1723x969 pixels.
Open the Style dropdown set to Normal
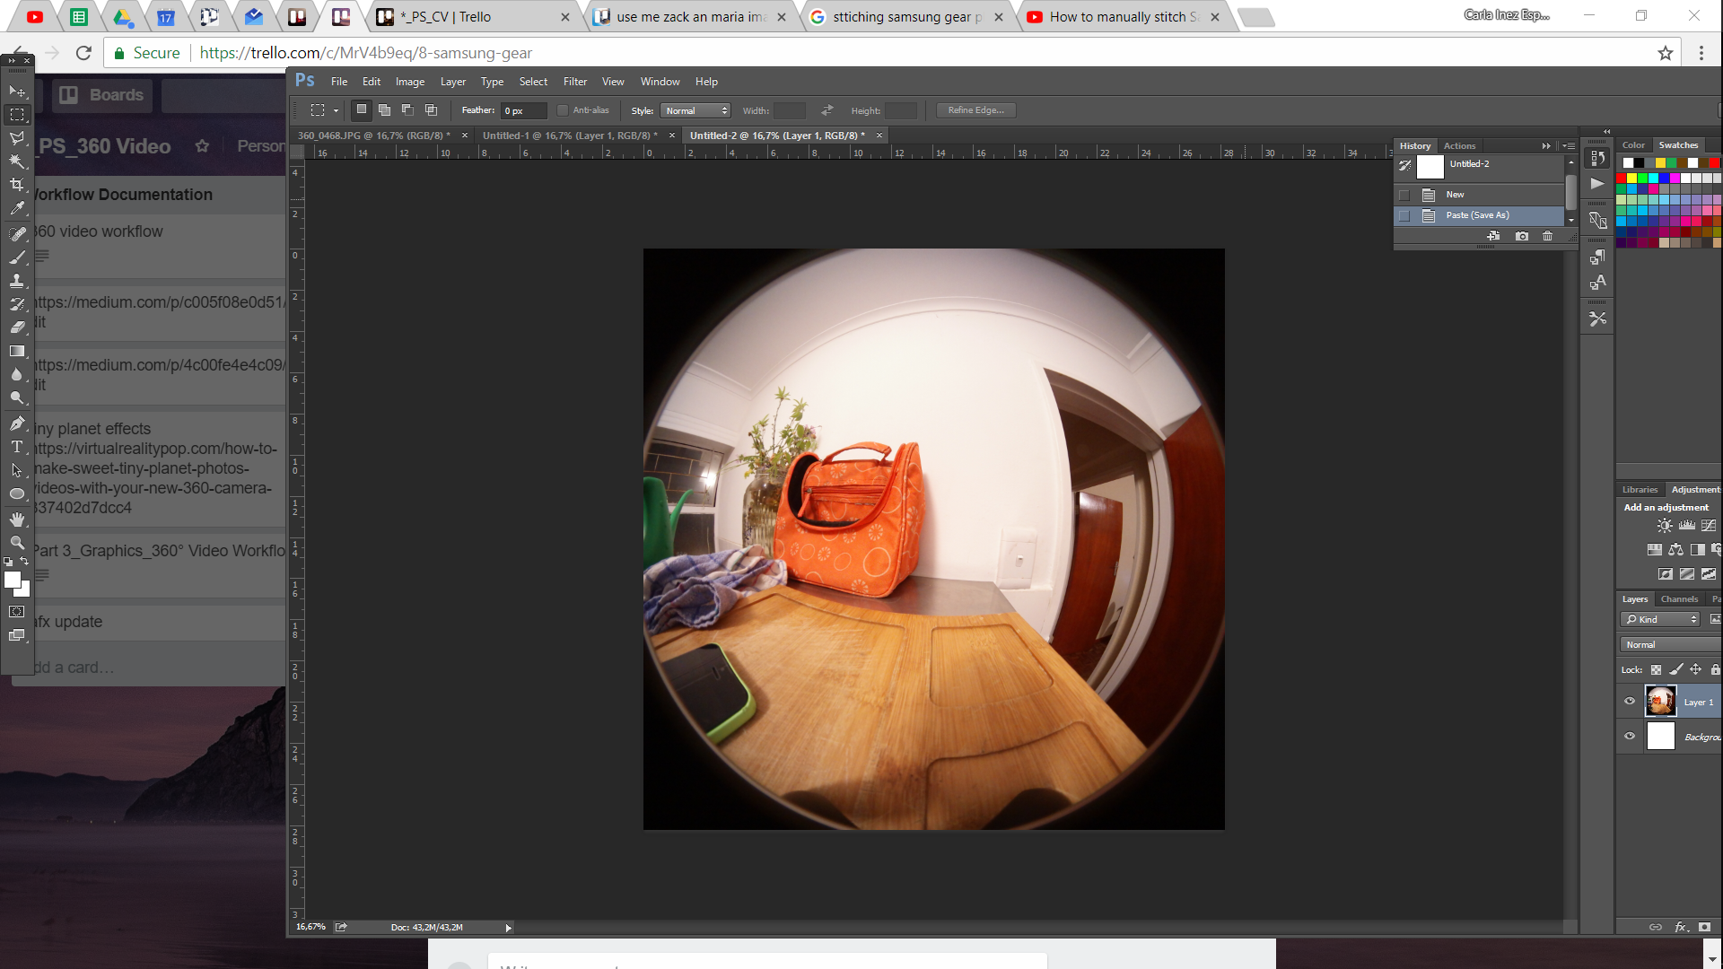[695, 110]
